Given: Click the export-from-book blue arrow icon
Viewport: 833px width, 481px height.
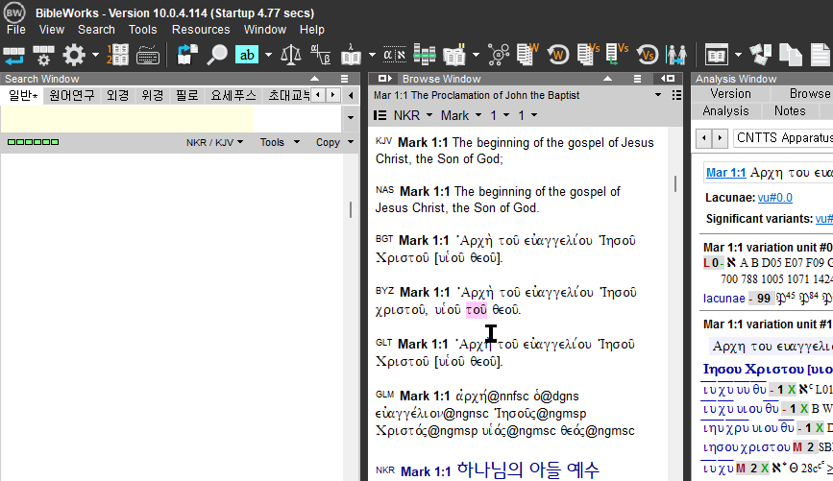Looking at the screenshot, I should tap(187, 55).
